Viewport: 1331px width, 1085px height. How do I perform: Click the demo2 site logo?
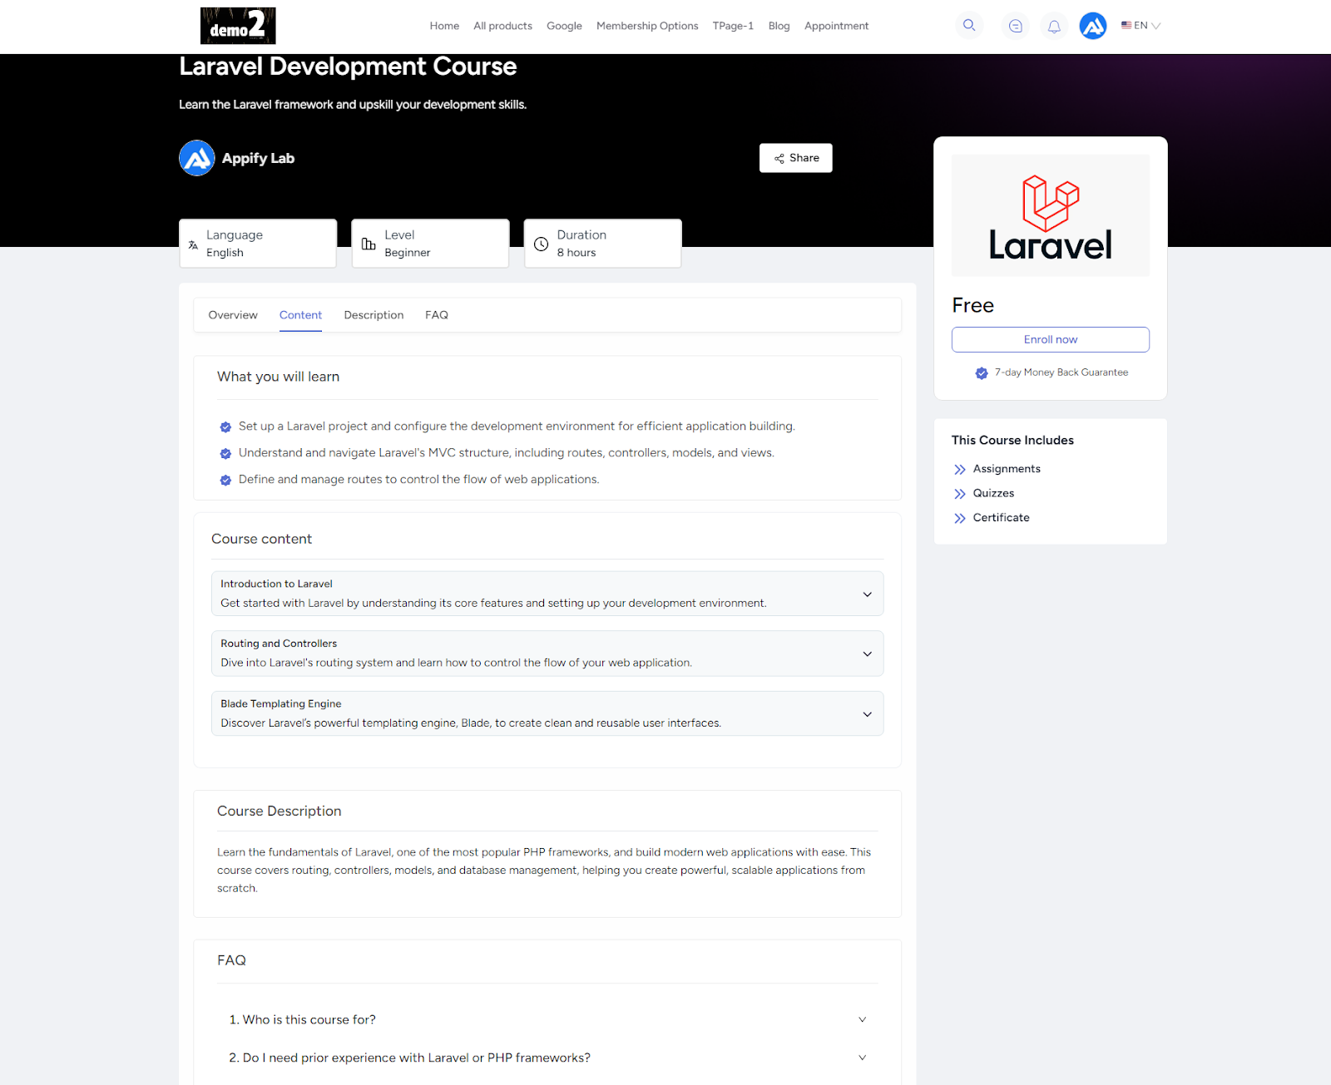(238, 26)
